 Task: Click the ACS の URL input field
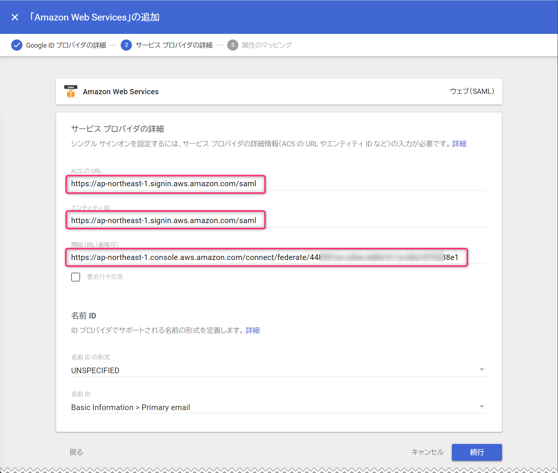[x=279, y=184]
